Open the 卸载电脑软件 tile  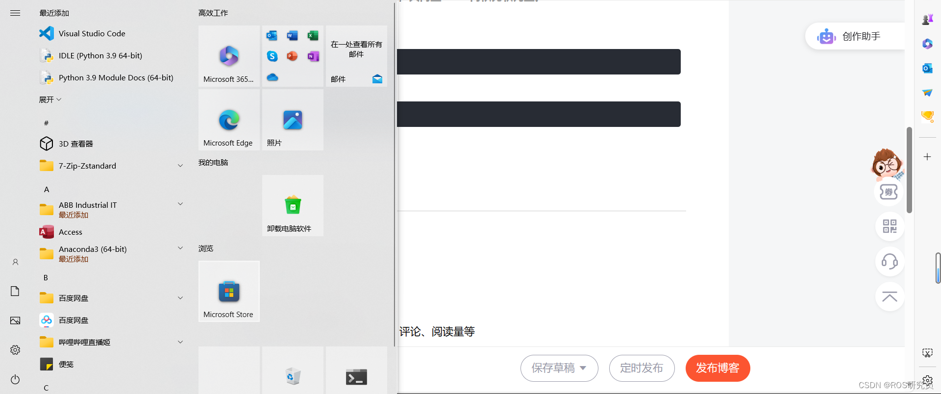[x=293, y=205]
